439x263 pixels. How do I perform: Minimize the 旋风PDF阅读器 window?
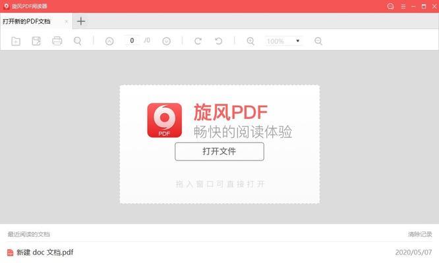point(413,7)
